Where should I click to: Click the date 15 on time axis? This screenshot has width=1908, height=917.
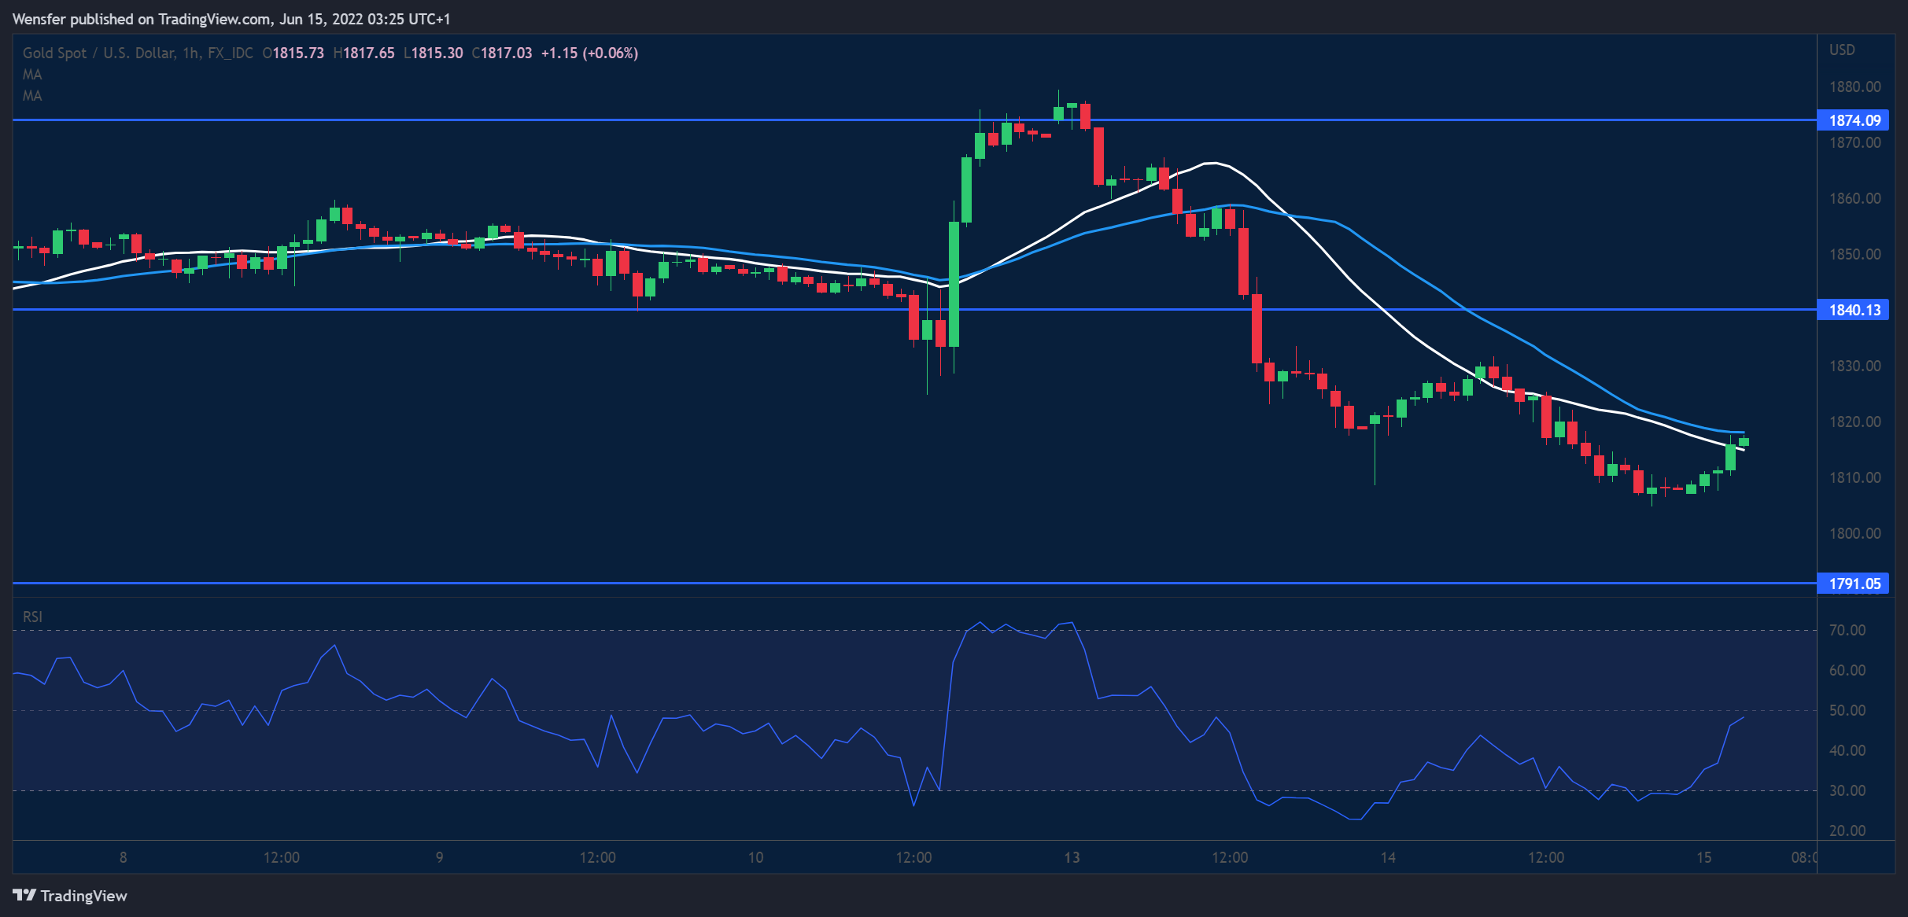coord(1703,857)
